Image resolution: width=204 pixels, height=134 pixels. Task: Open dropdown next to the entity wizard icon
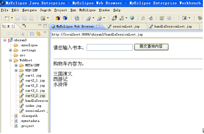pyautogui.click(x=93, y=18)
